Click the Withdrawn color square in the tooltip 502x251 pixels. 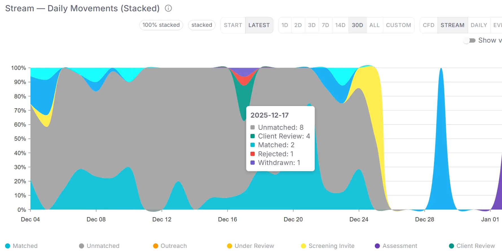click(253, 162)
